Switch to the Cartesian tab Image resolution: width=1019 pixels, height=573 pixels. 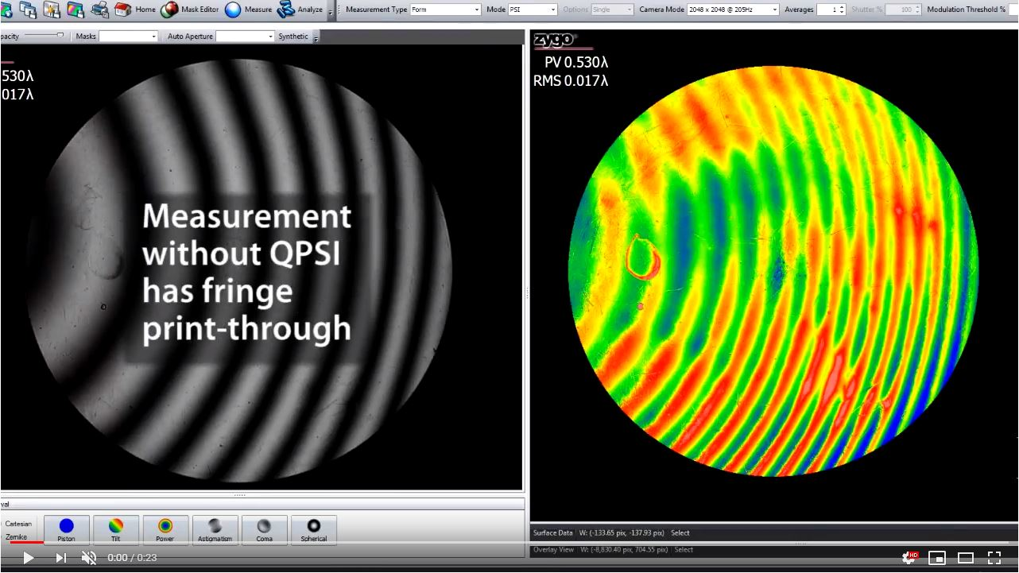tap(18, 524)
